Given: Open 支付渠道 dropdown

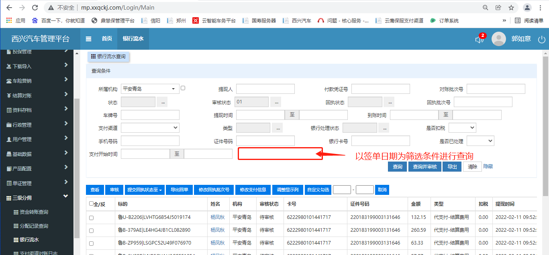Looking at the screenshot, I should [150, 127].
